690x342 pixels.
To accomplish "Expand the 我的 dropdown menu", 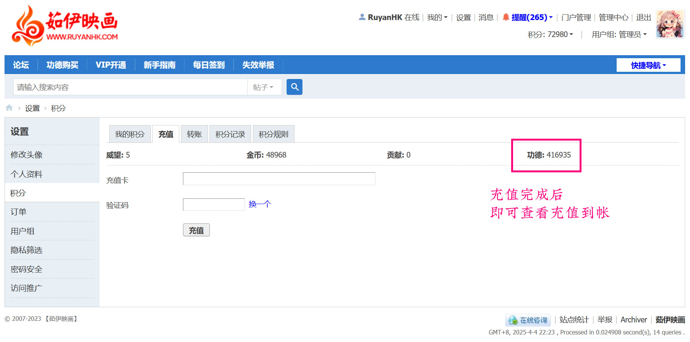I will click(437, 17).
